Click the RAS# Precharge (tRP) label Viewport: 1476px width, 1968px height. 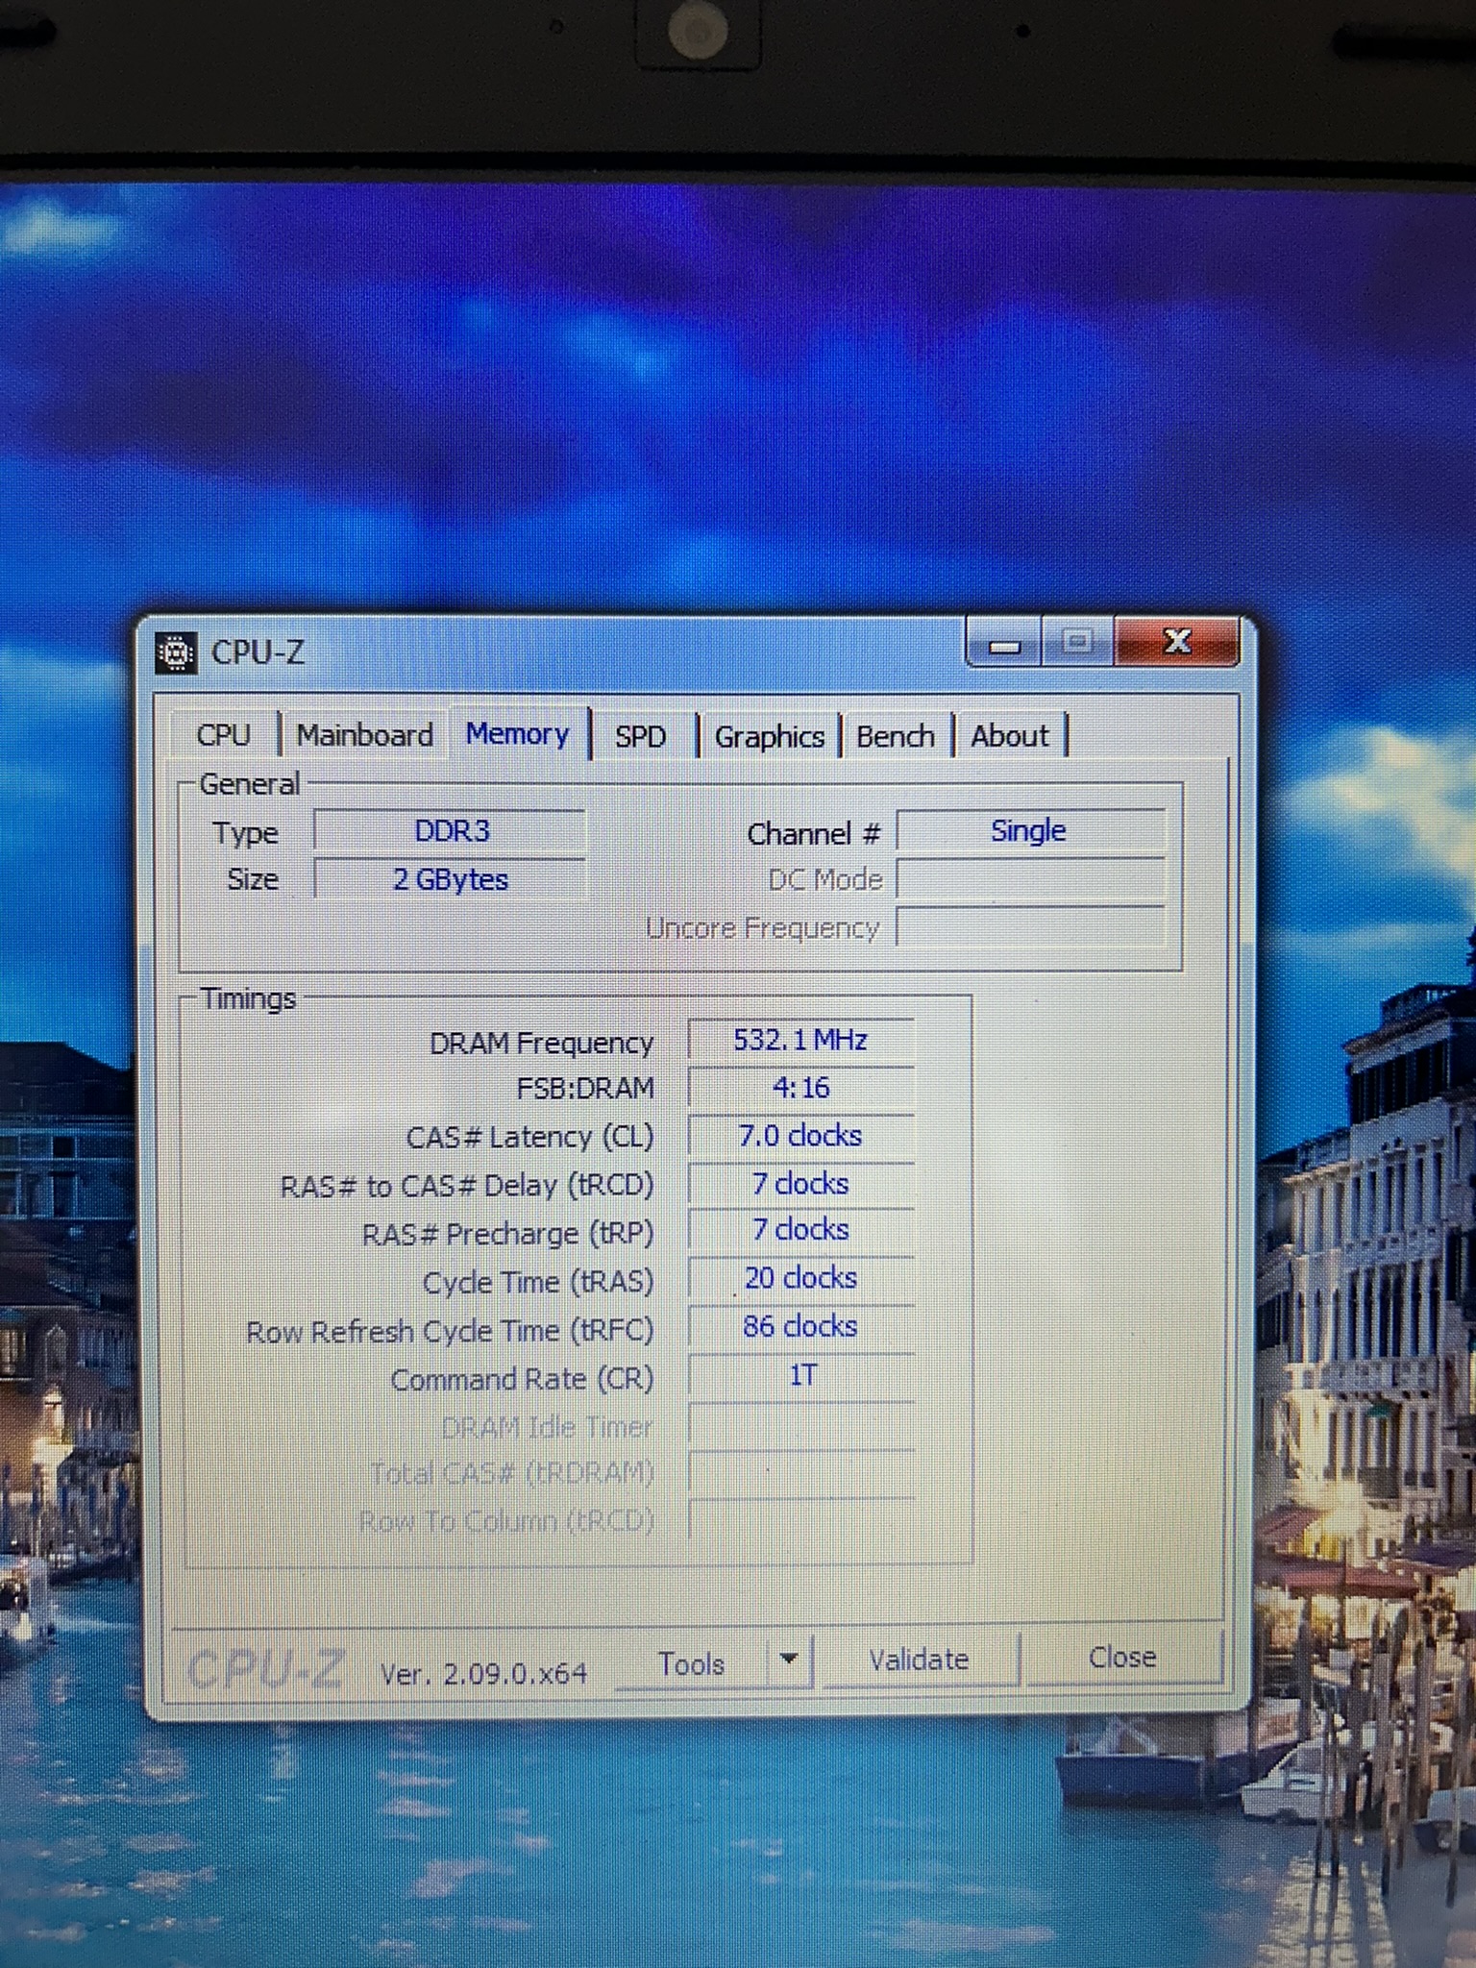coord(507,1234)
